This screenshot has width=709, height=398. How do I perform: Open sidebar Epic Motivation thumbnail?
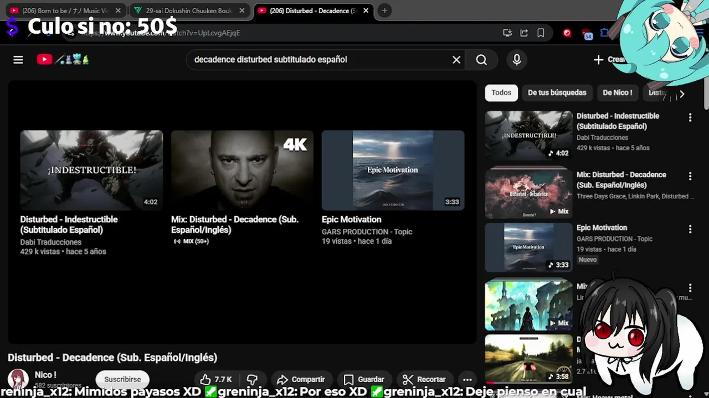pos(528,247)
